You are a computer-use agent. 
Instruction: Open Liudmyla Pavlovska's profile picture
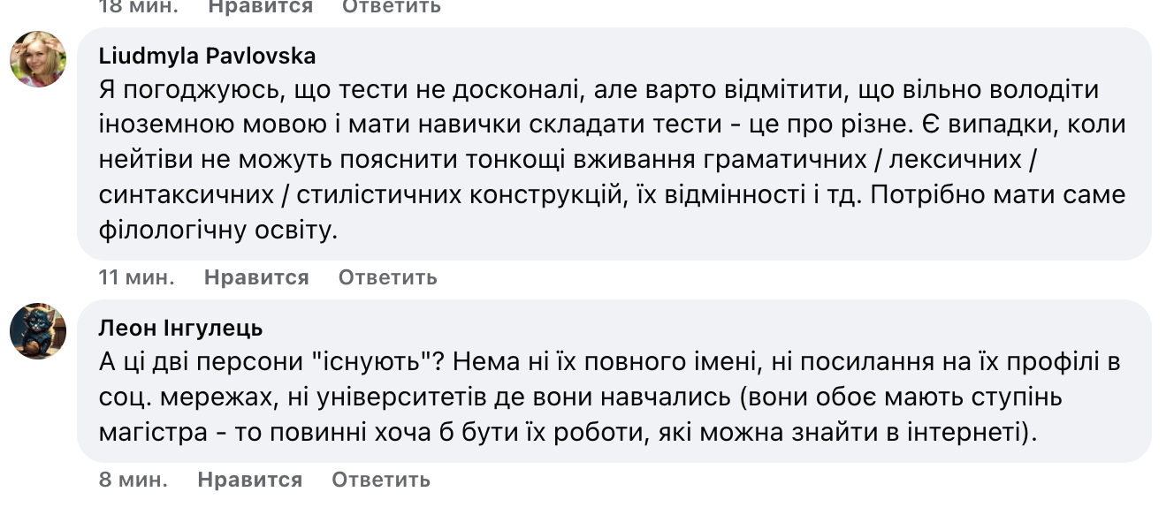click(x=38, y=59)
